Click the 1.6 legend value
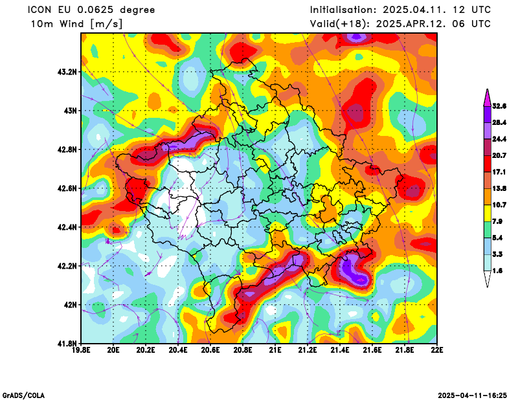Viewport: 518px width, 400px height. point(497,271)
